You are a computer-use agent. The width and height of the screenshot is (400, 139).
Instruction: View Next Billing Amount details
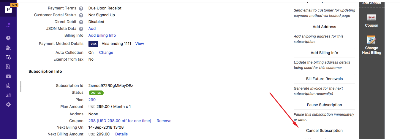[121, 134]
